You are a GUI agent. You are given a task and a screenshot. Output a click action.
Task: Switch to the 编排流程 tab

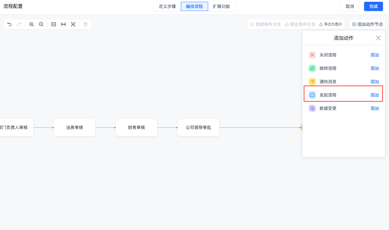tap(194, 6)
